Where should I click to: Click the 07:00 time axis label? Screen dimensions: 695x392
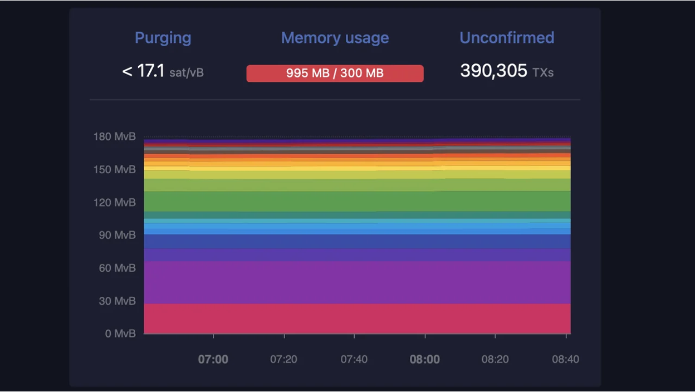[x=213, y=359]
